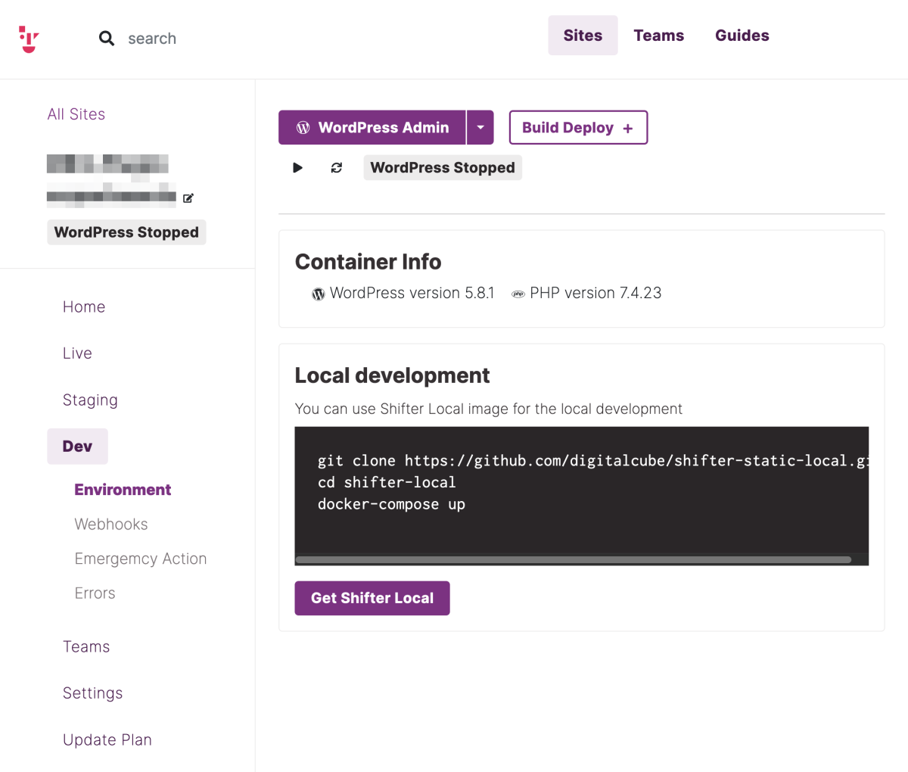Image resolution: width=908 pixels, height=772 pixels.
Task: Click the PHP version 7.4.23 text
Action: click(595, 293)
